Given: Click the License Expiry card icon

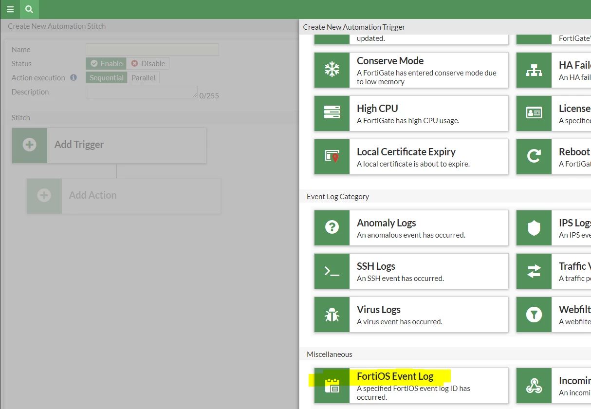Looking at the screenshot, I should click(x=534, y=113).
